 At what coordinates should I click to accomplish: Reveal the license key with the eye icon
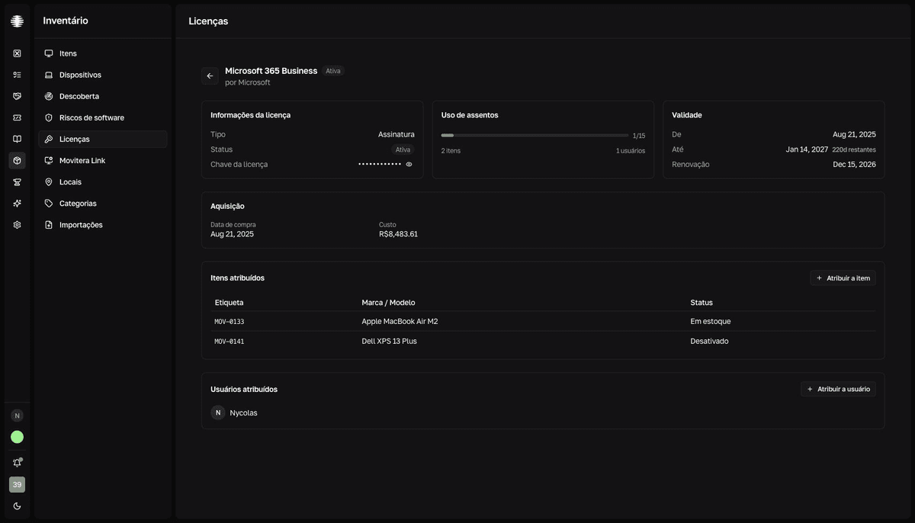tap(409, 164)
